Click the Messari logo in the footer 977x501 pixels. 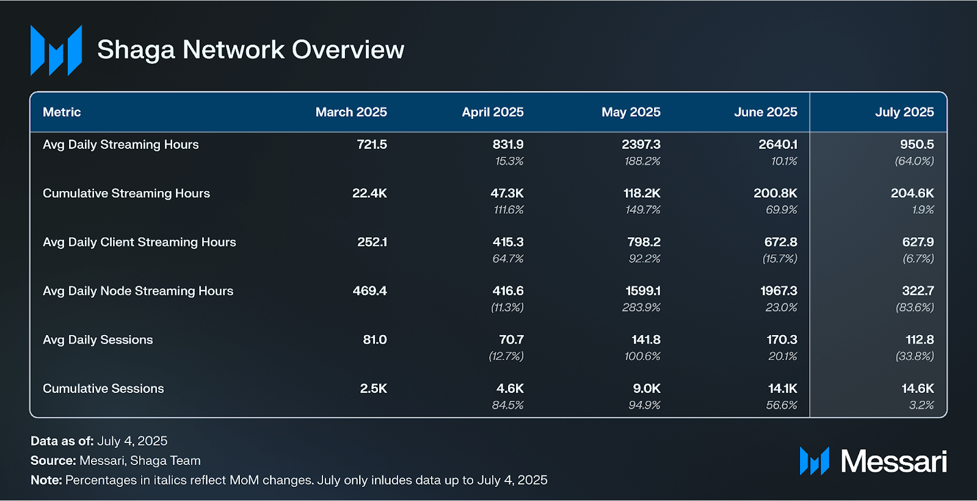[x=873, y=461]
